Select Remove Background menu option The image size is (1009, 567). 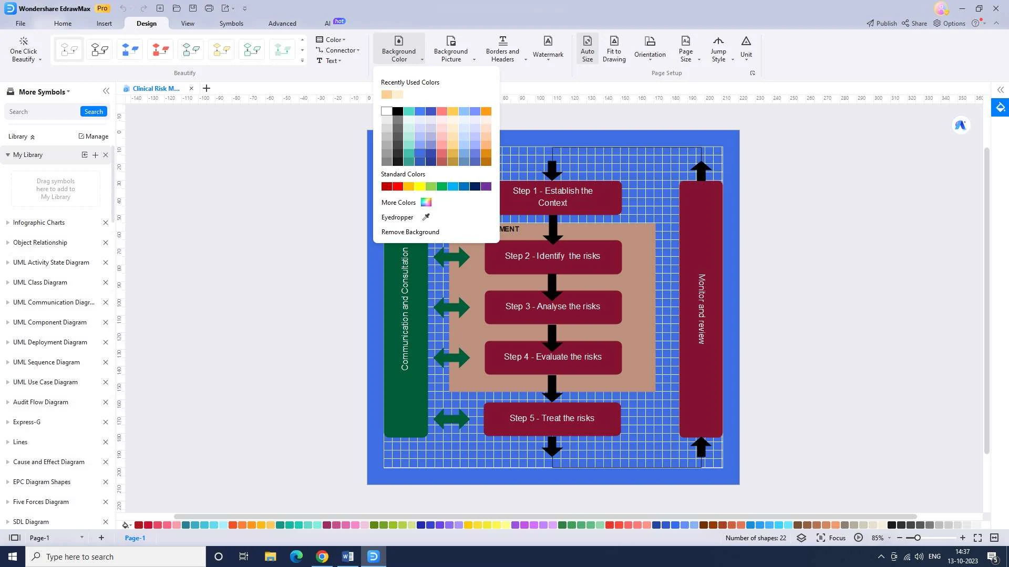pos(410,232)
